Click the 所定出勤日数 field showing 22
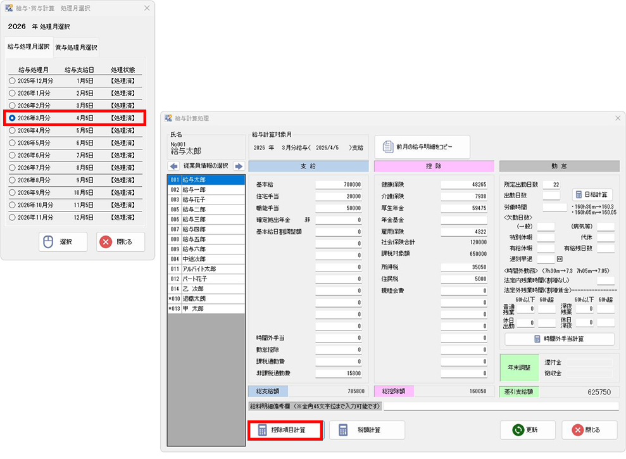 [x=551, y=184]
